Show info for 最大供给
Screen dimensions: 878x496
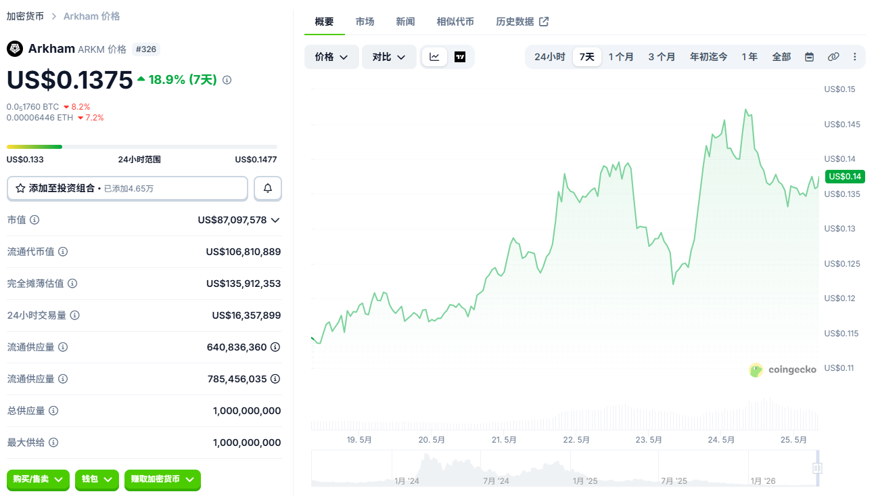tap(53, 443)
